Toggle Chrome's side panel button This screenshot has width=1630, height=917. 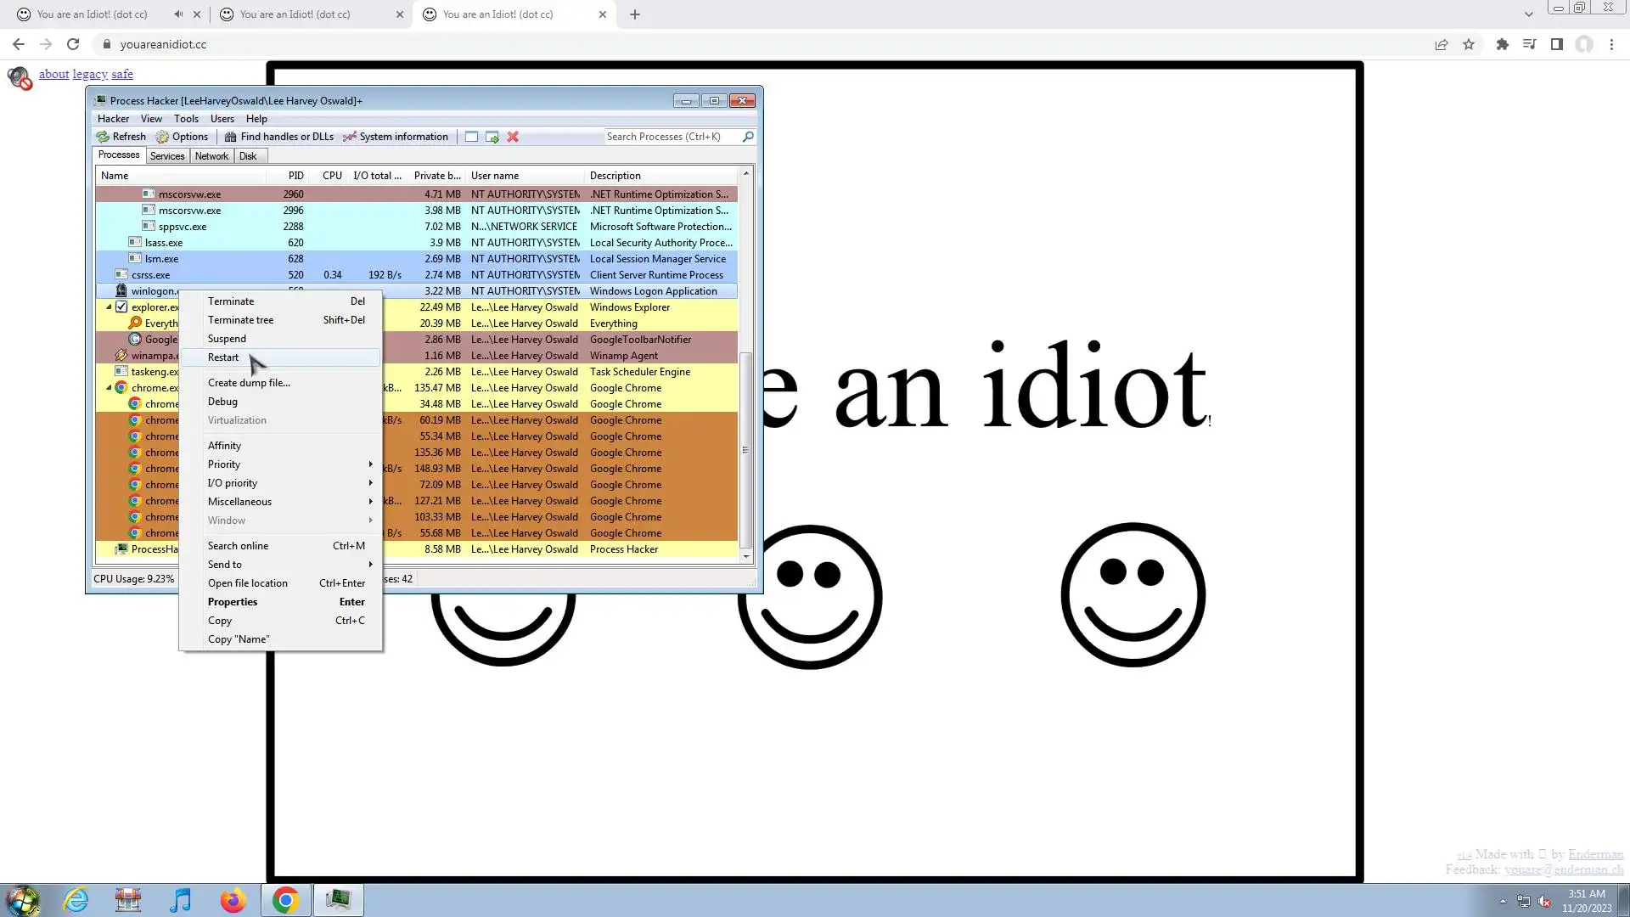1557,44
